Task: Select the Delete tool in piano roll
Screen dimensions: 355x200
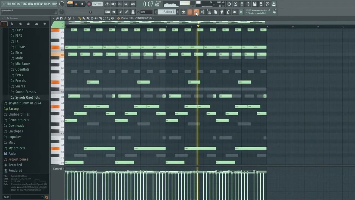Action: (x=92, y=18)
